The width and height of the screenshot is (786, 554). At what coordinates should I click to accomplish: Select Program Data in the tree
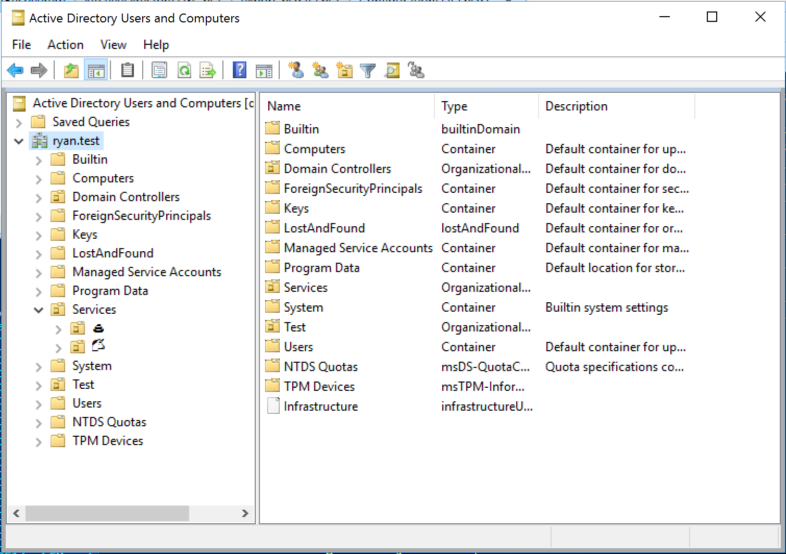point(110,291)
